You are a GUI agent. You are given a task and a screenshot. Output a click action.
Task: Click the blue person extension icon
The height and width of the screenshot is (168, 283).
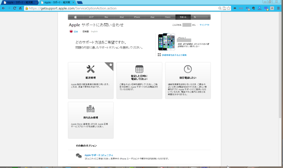tap(260, 8)
